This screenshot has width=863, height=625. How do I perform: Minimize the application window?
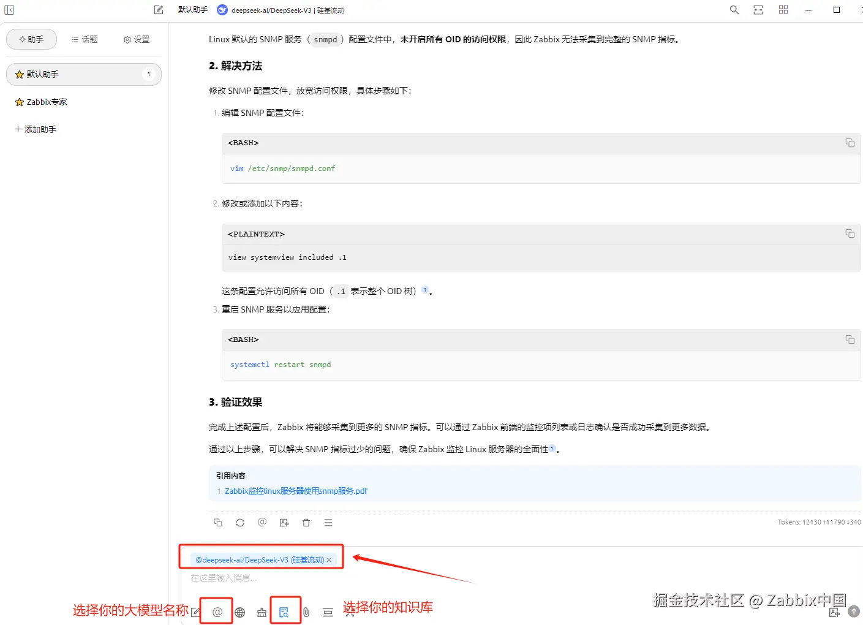click(x=809, y=10)
